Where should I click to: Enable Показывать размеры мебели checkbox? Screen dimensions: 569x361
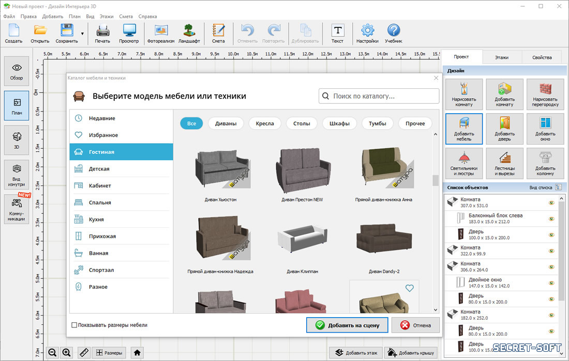pyautogui.click(x=74, y=325)
